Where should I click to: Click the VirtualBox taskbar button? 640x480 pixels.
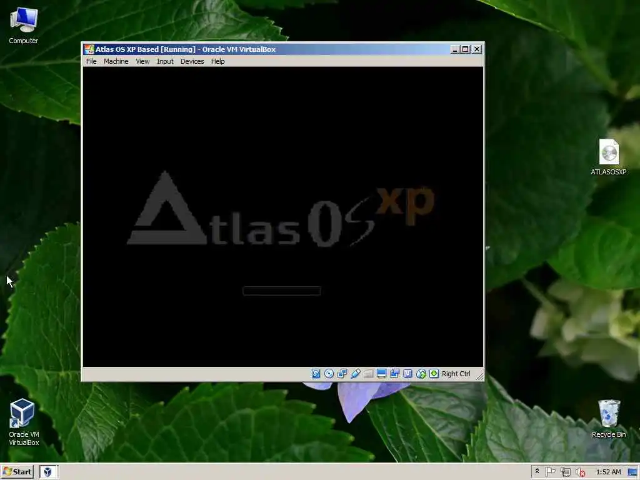point(48,472)
